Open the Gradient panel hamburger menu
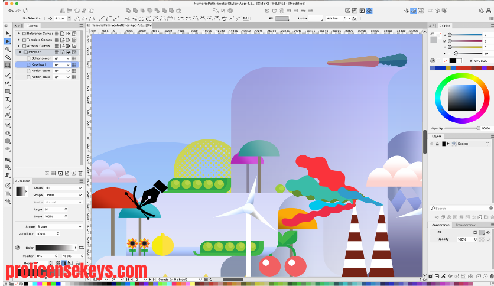 coord(81,181)
